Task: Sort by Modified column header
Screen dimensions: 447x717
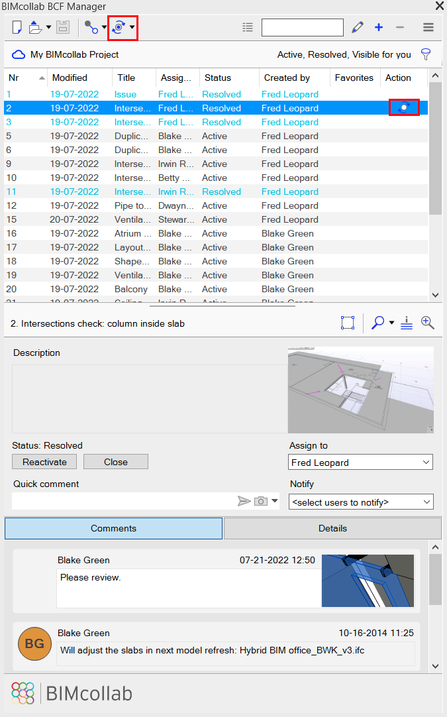Action: pos(80,78)
